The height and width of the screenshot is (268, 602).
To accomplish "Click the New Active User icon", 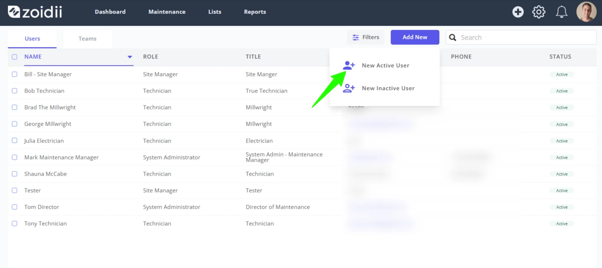I will [x=349, y=65].
